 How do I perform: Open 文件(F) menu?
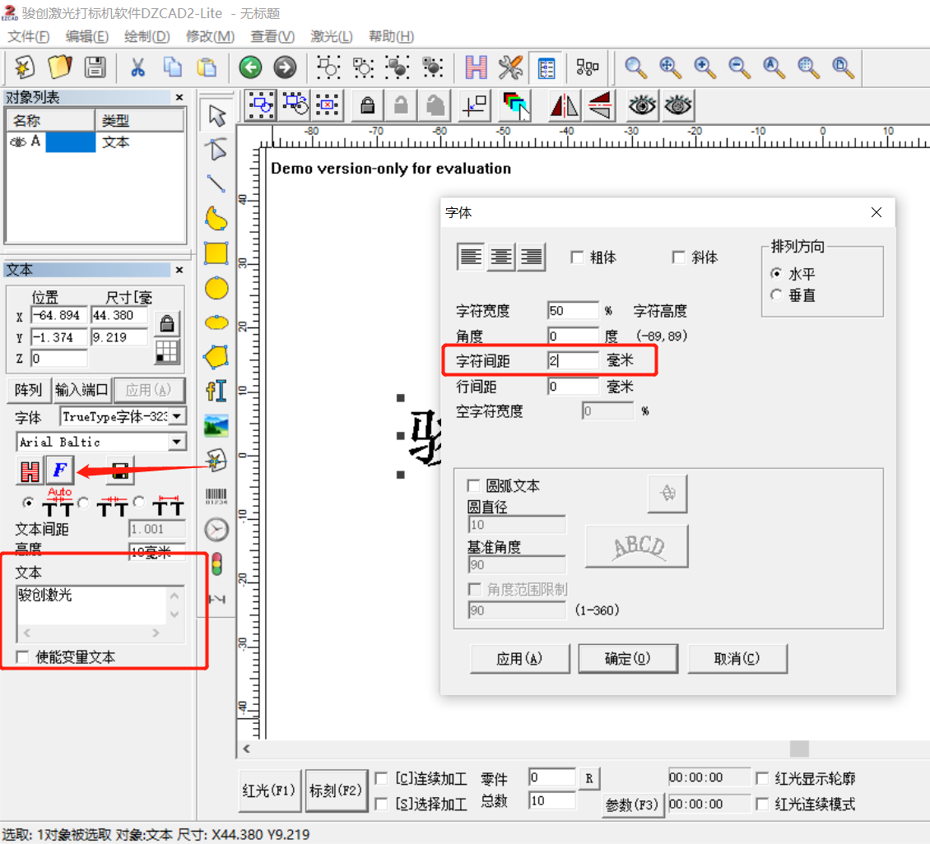pyautogui.click(x=29, y=36)
